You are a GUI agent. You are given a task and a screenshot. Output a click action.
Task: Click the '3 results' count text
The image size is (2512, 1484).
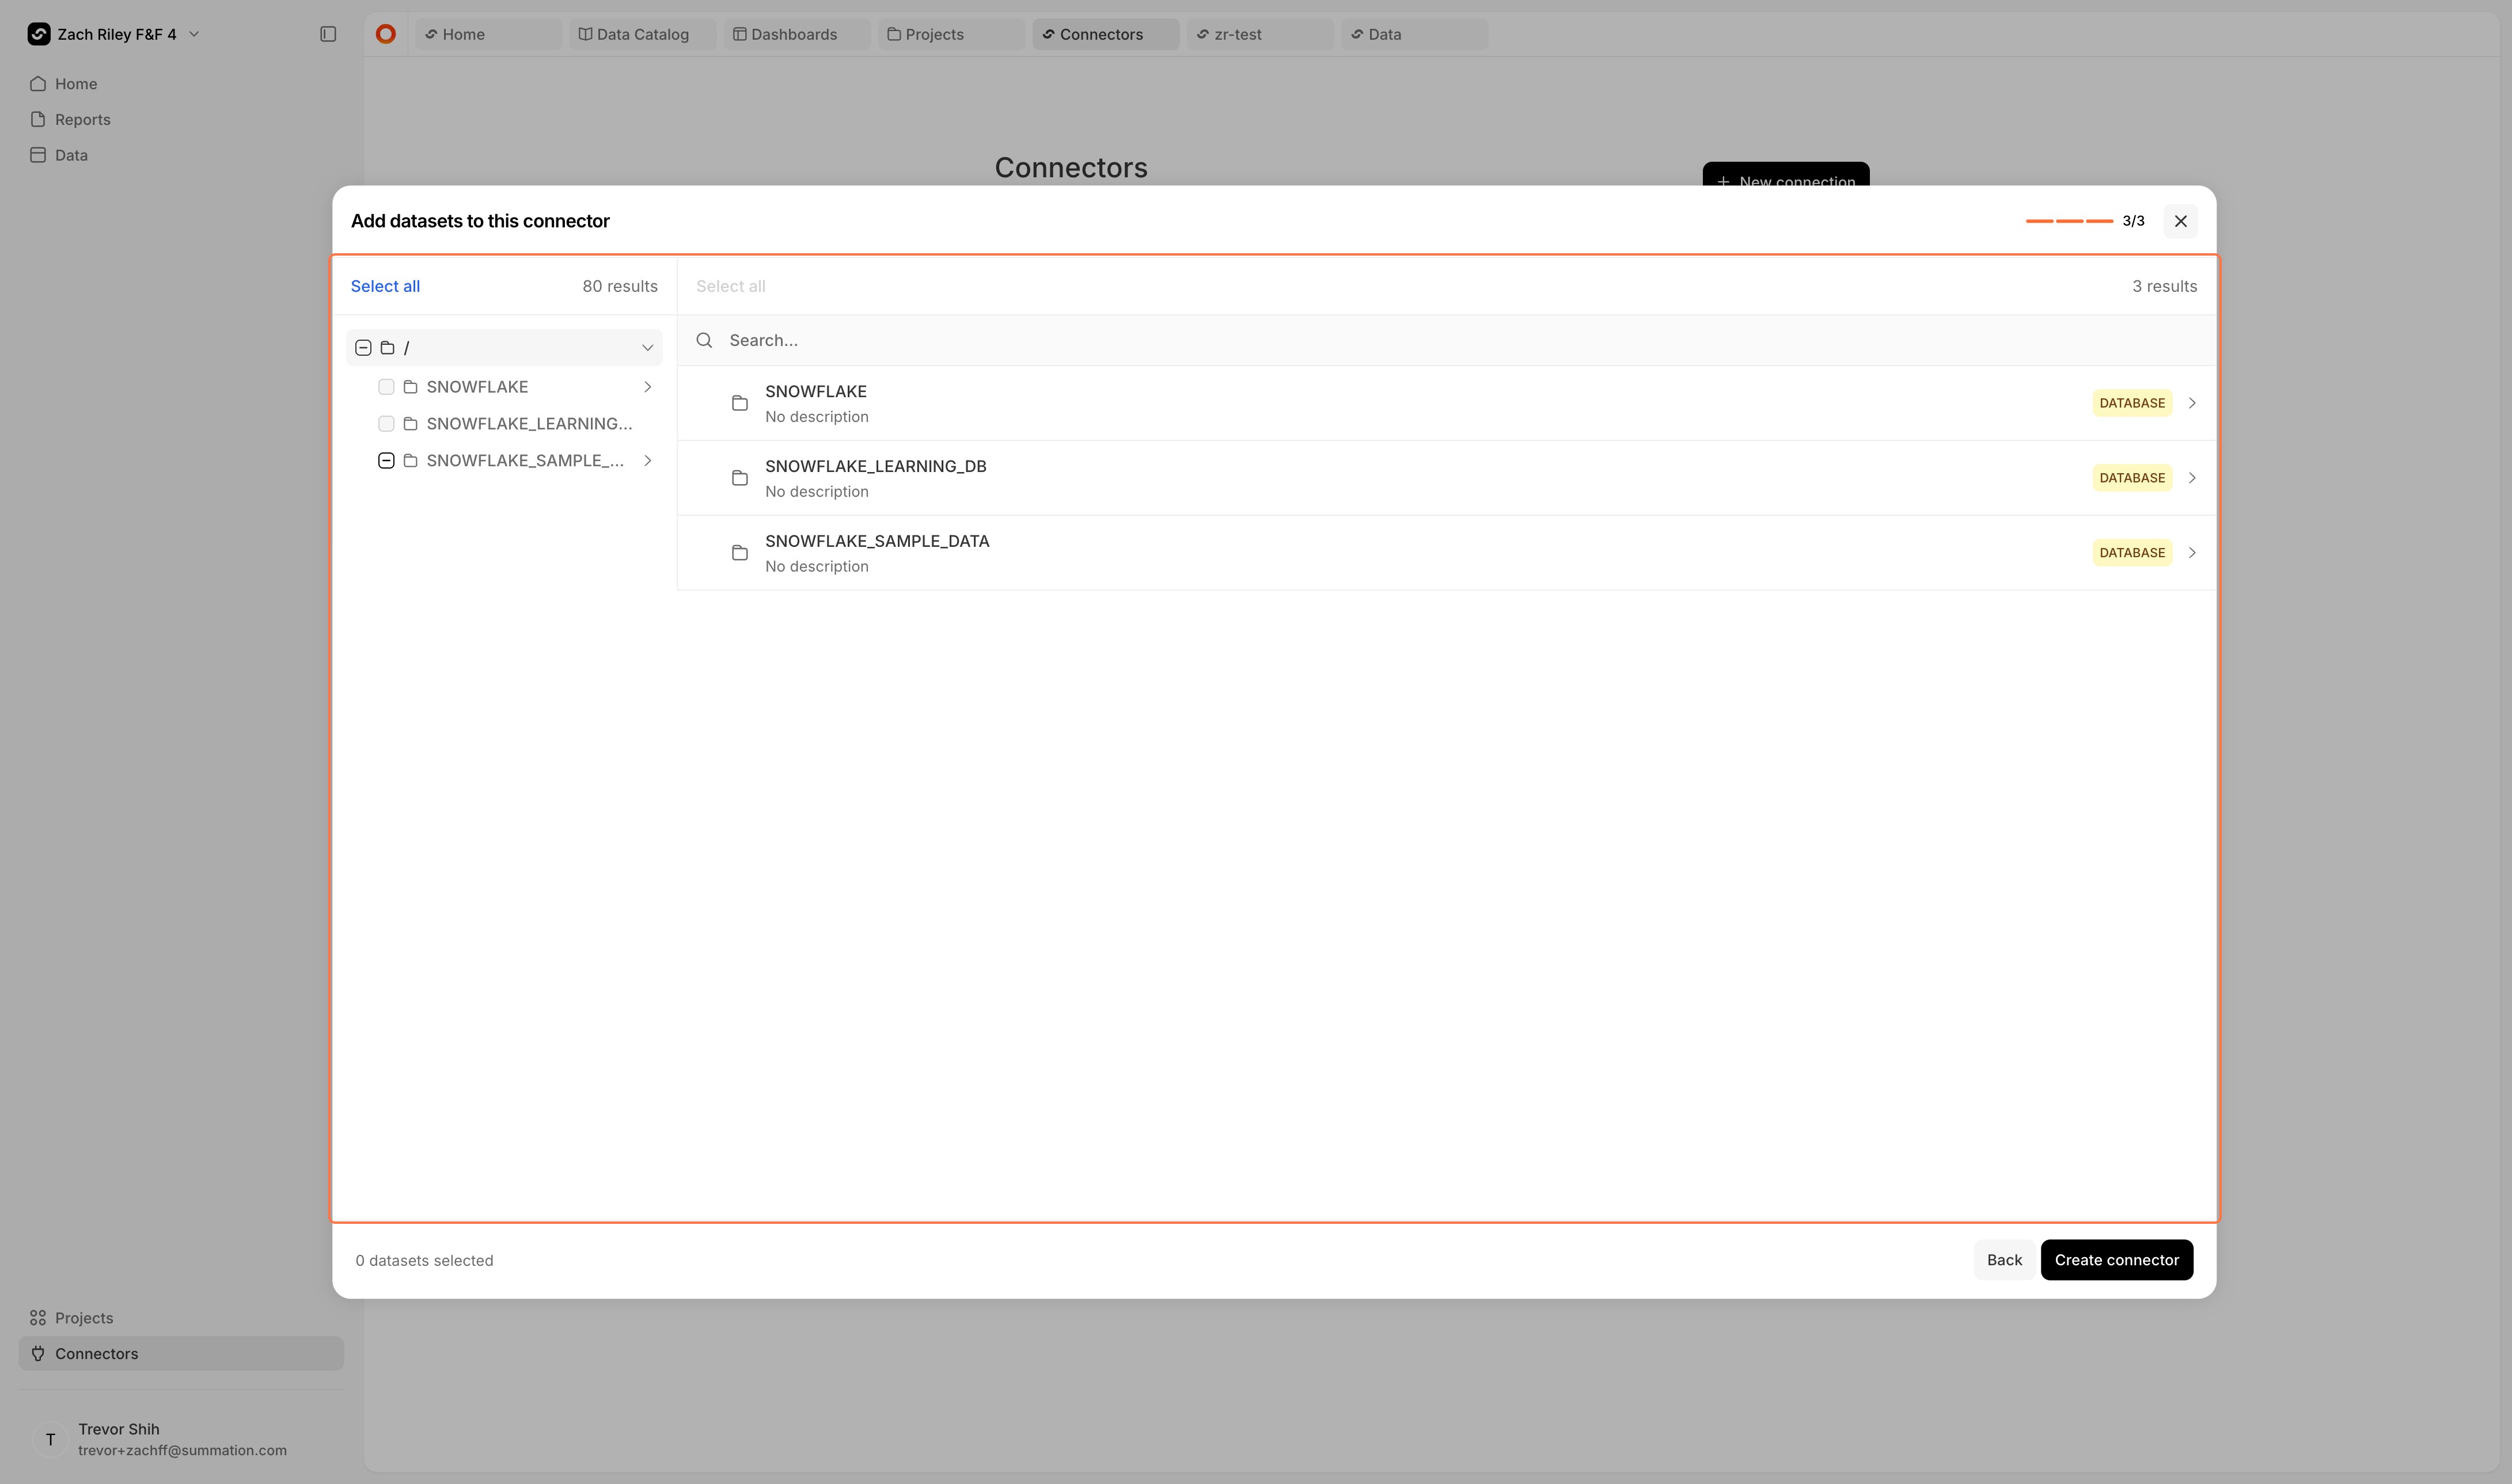point(2165,286)
